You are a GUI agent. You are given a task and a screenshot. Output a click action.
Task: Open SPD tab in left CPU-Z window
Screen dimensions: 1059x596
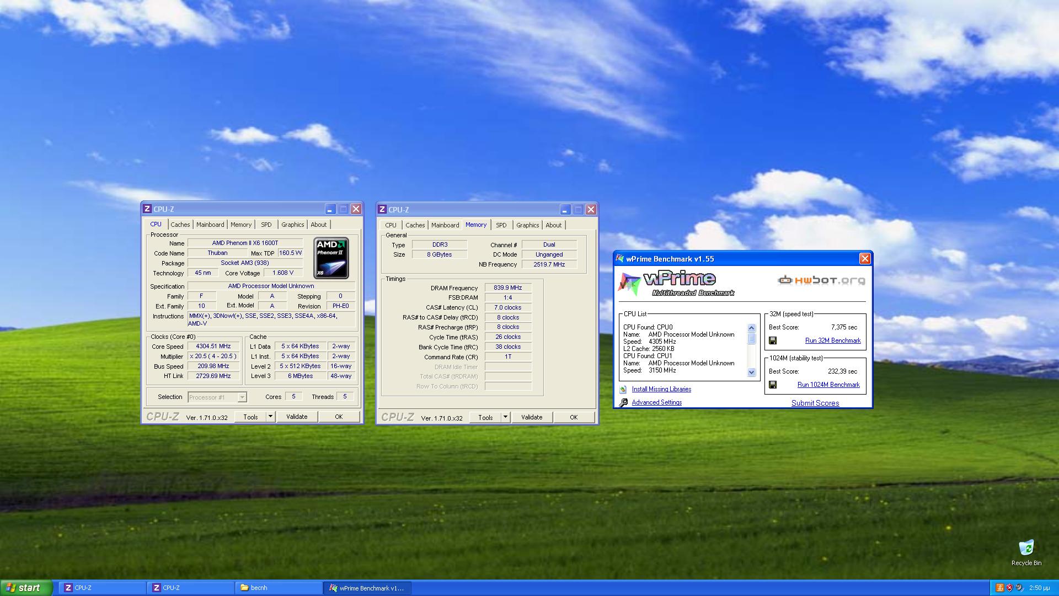click(x=266, y=225)
